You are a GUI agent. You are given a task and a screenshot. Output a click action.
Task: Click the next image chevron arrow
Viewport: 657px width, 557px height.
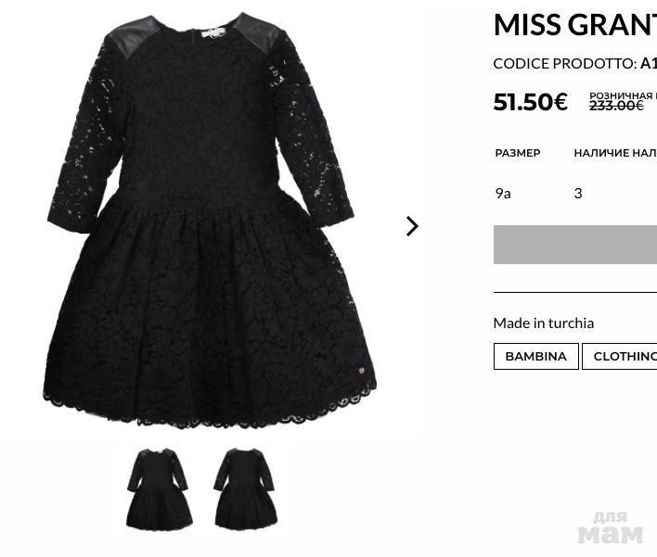tap(412, 226)
